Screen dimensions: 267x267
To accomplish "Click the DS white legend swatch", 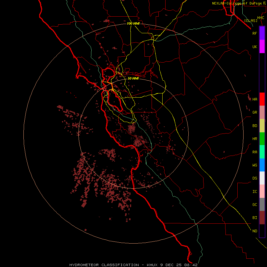I will coord(262,178).
